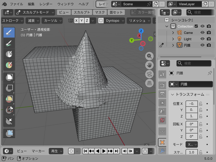Open the Tool properties tab

[162, 74]
